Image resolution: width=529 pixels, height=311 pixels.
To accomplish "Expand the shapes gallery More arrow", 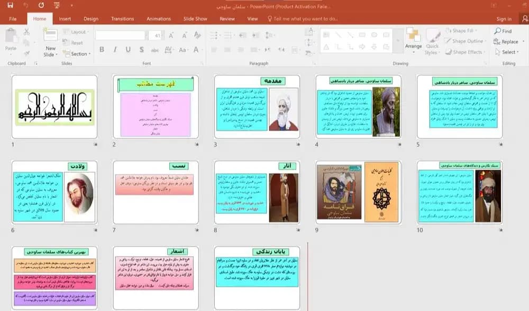I will coord(398,41).
